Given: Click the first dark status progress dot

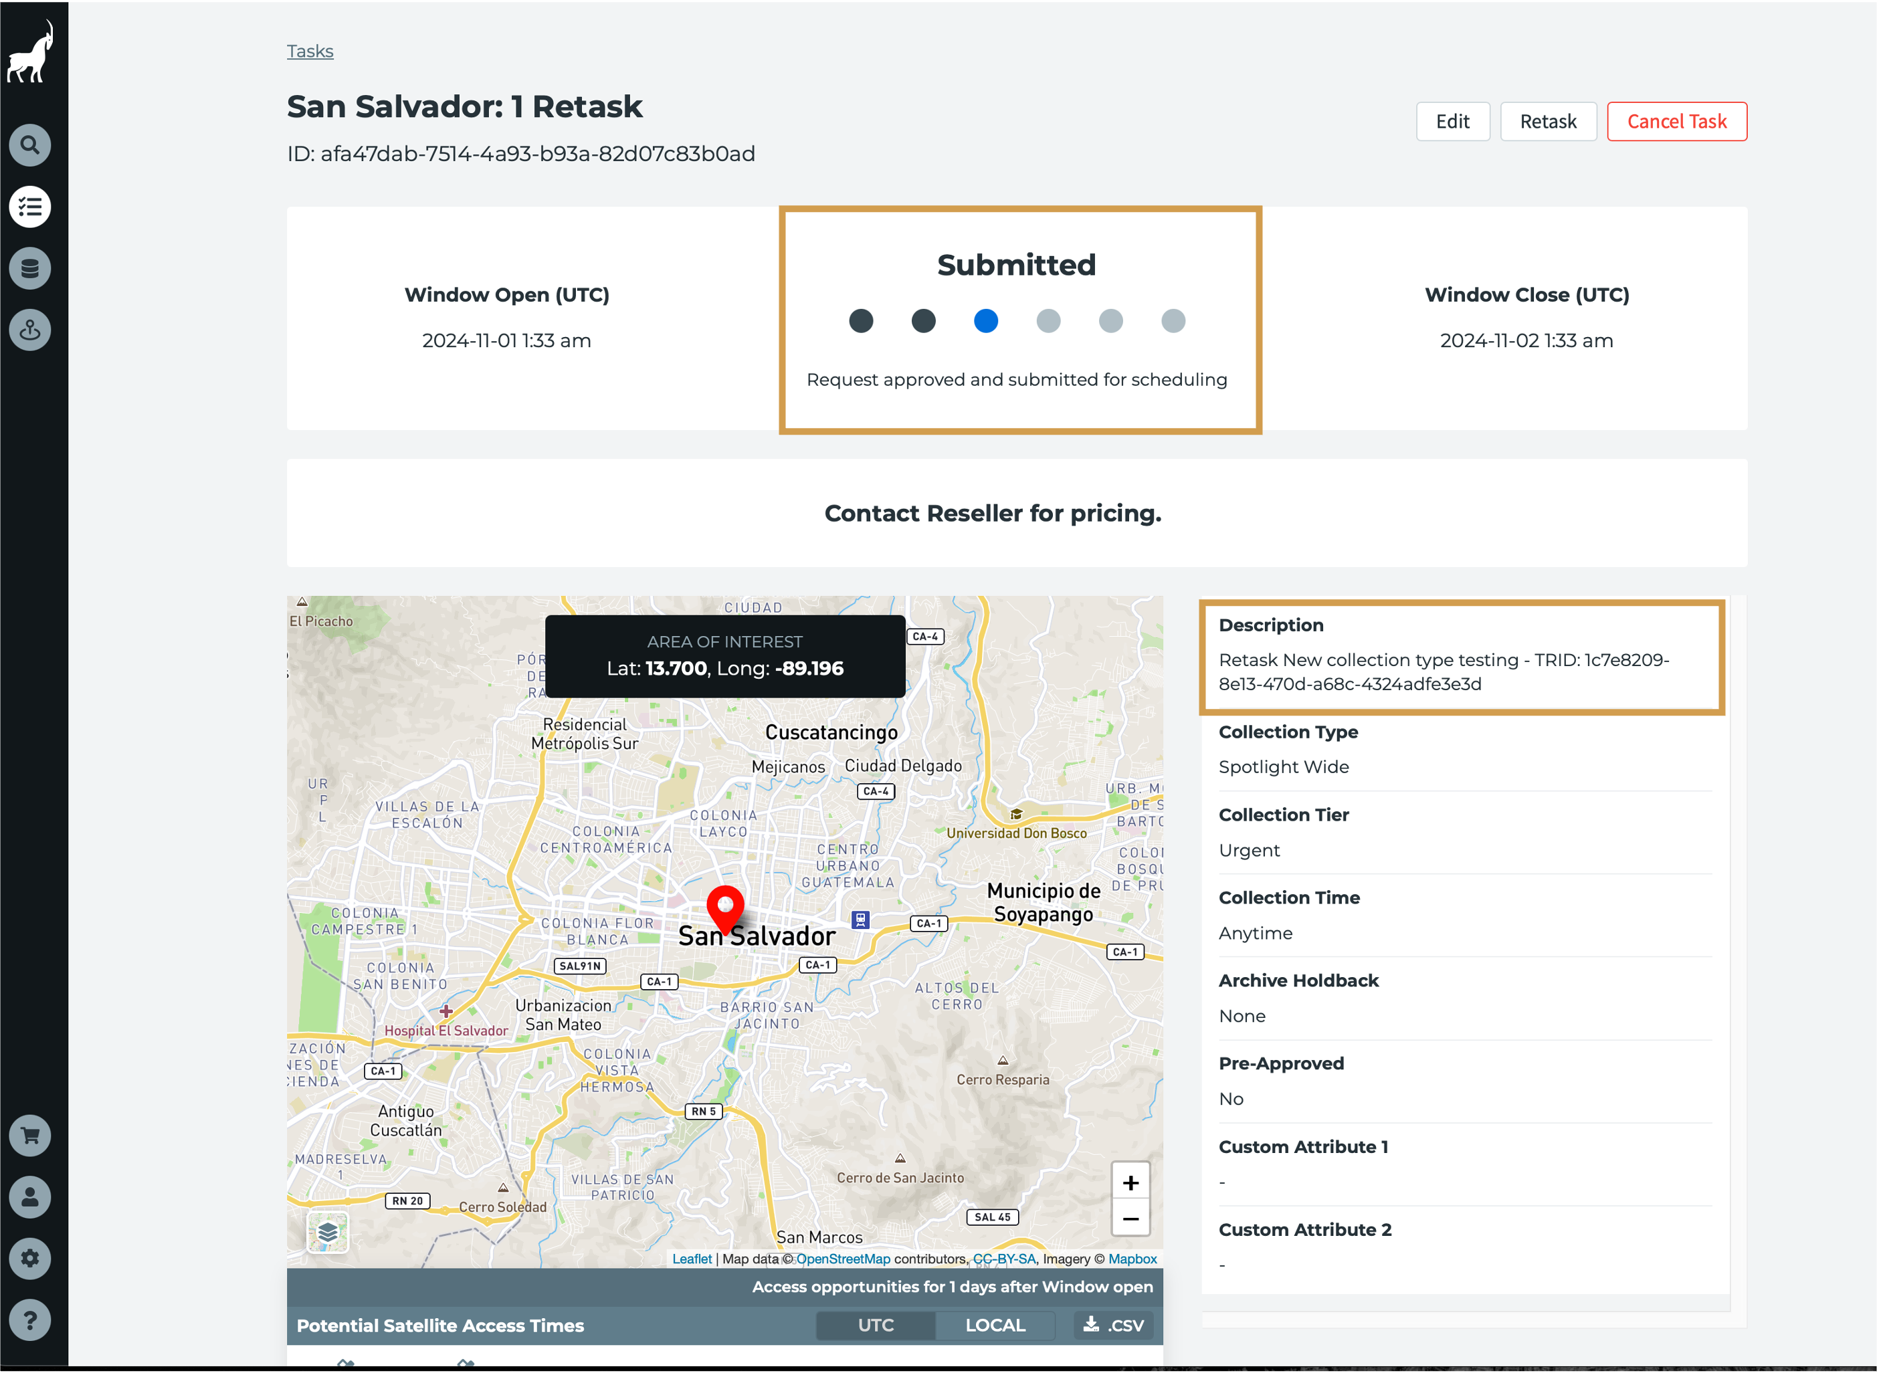Looking at the screenshot, I should (x=861, y=321).
